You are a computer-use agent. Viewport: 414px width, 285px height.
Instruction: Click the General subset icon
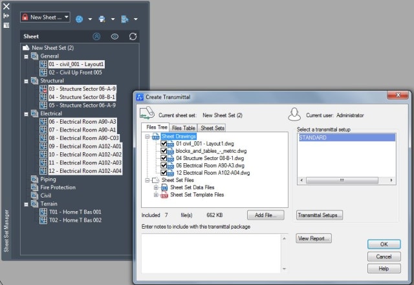pos(34,56)
